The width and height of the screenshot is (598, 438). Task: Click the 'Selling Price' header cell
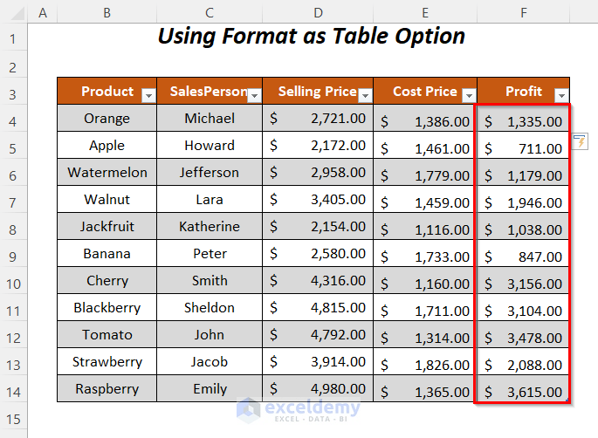pyautogui.click(x=318, y=91)
